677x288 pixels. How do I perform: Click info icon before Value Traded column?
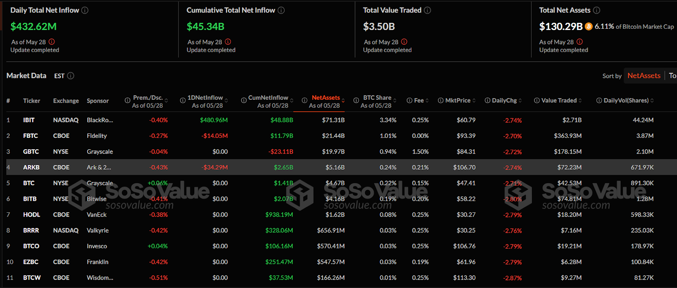537,101
